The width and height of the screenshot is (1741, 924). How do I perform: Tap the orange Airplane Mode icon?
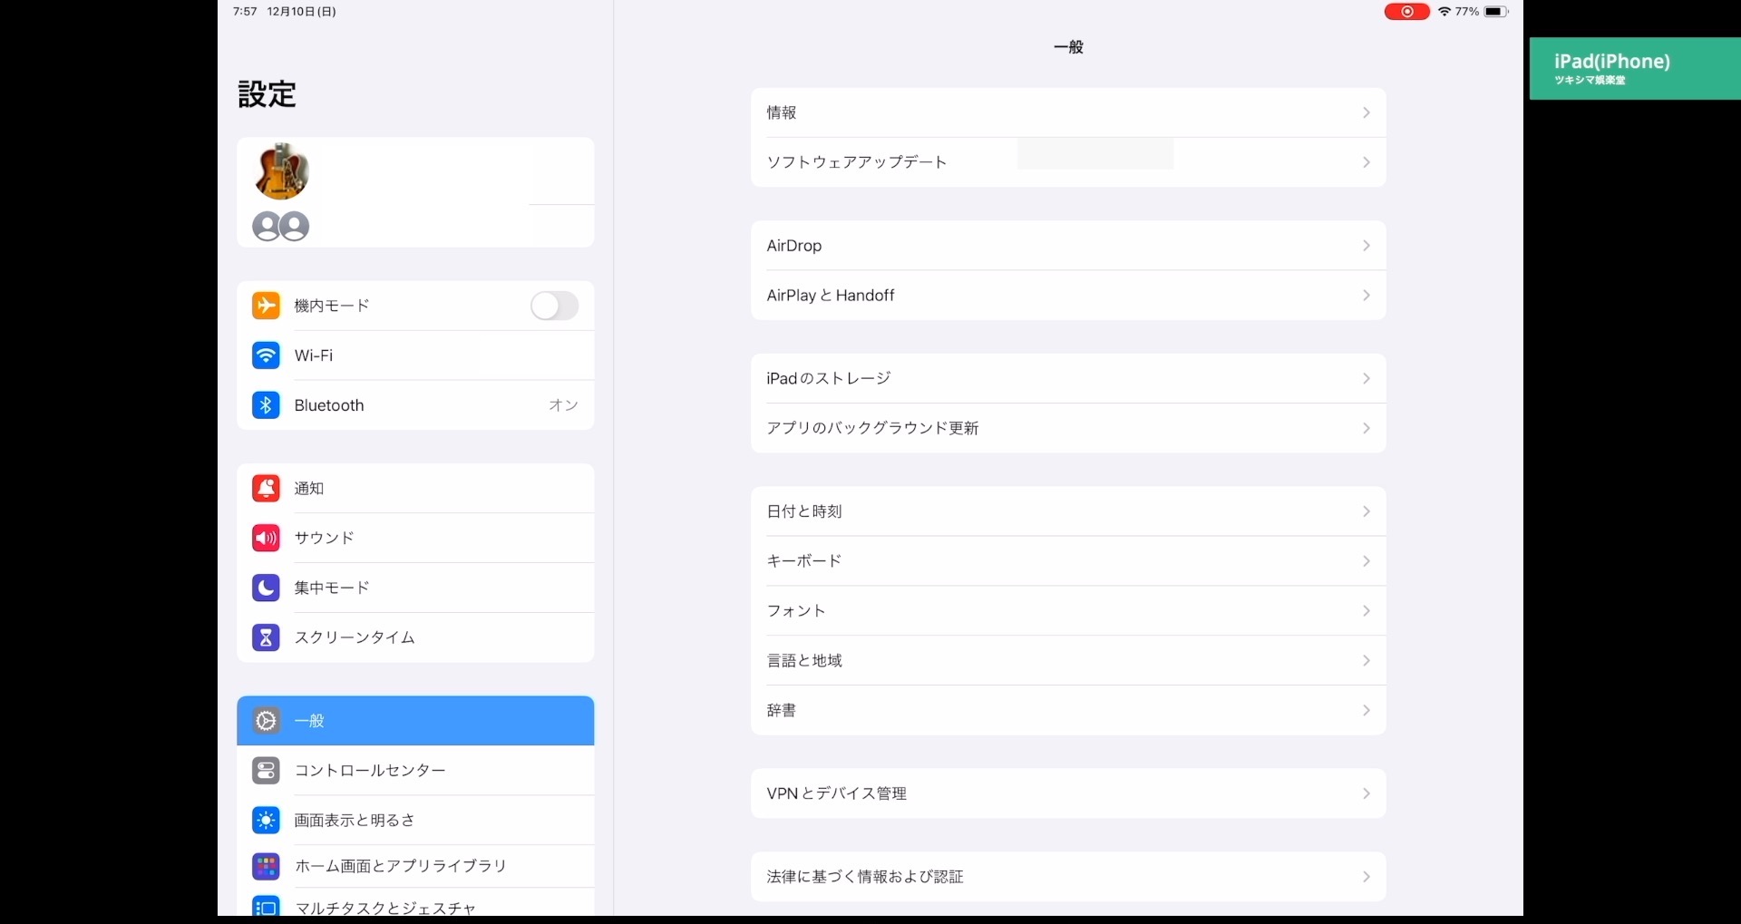(266, 306)
